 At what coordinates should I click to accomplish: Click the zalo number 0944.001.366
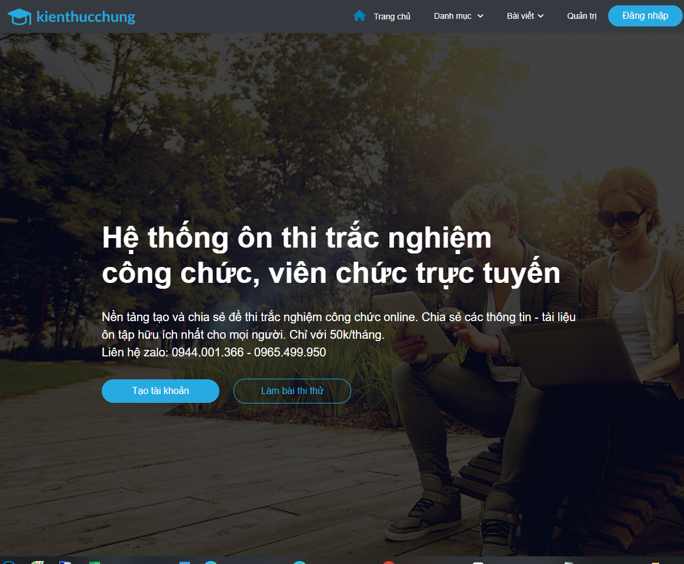point(208,352)
